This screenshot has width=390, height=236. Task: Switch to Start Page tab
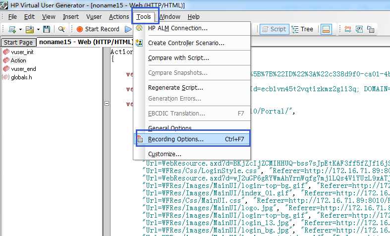tap(18, 42)
